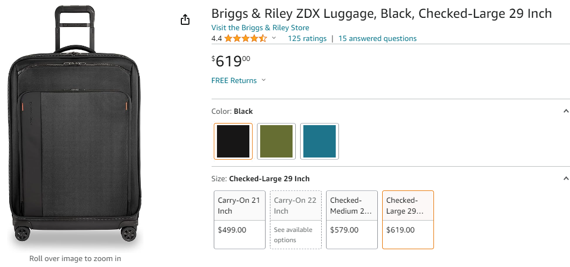
Task: Click the 4.4 rating number
Action: [x=216, y=38]
